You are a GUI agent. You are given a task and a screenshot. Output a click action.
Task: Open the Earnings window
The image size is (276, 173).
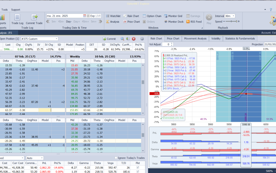tap(193, 16)
